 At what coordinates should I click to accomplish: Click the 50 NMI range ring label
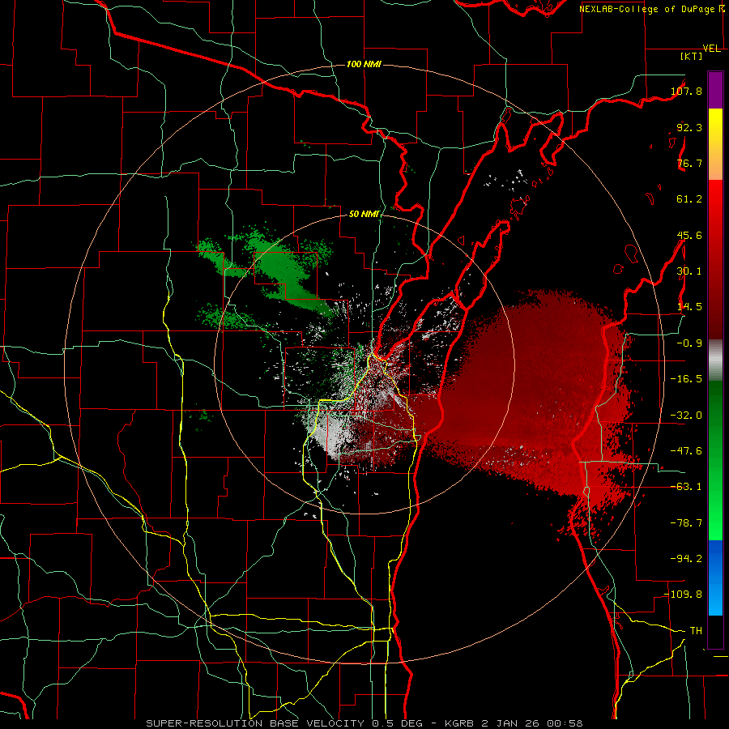(x=364, y=215)
